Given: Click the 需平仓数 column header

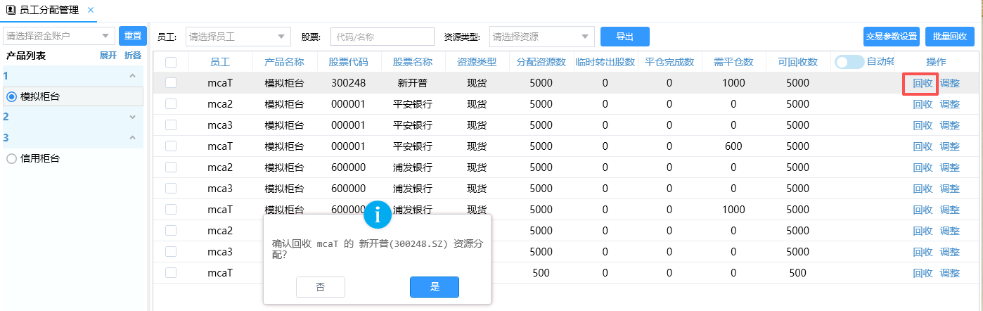Looking at the screenshot, I should point(733,62).
